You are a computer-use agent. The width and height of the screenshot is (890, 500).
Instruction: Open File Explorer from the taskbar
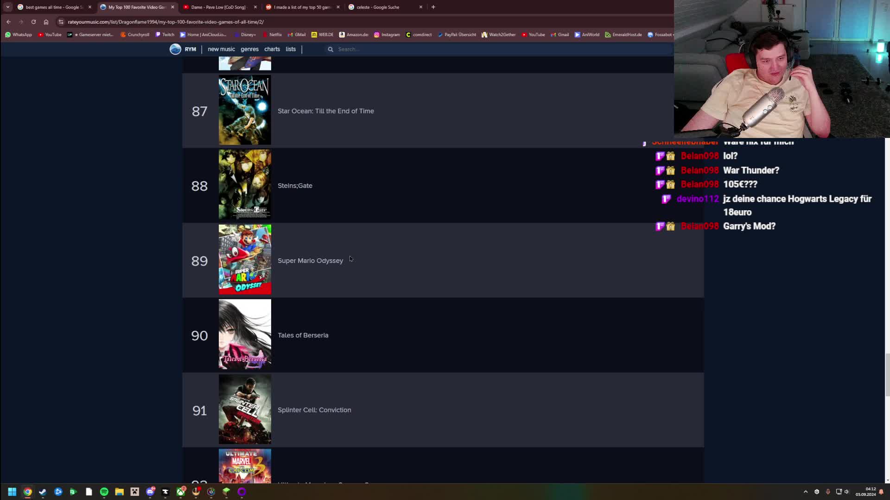point(119,492)
